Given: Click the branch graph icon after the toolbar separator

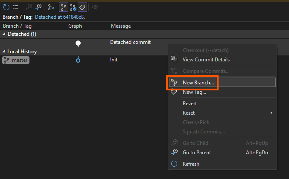Looking at the screenshot, I should 51,7.
